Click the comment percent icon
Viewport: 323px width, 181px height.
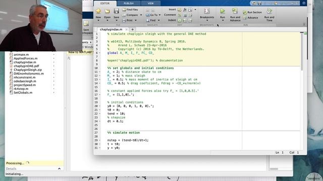(180, 15)
